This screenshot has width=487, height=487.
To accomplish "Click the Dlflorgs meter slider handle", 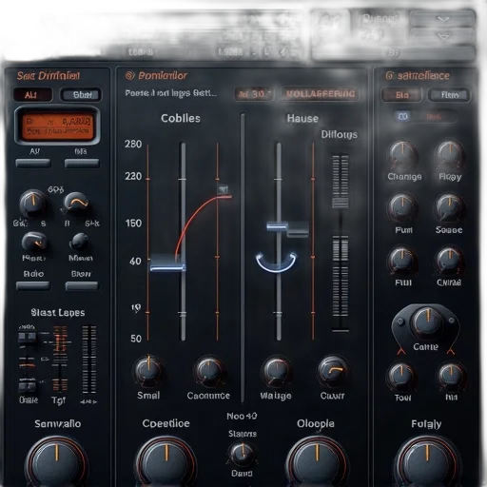I will pyautogui.click(x=341, y=203).
